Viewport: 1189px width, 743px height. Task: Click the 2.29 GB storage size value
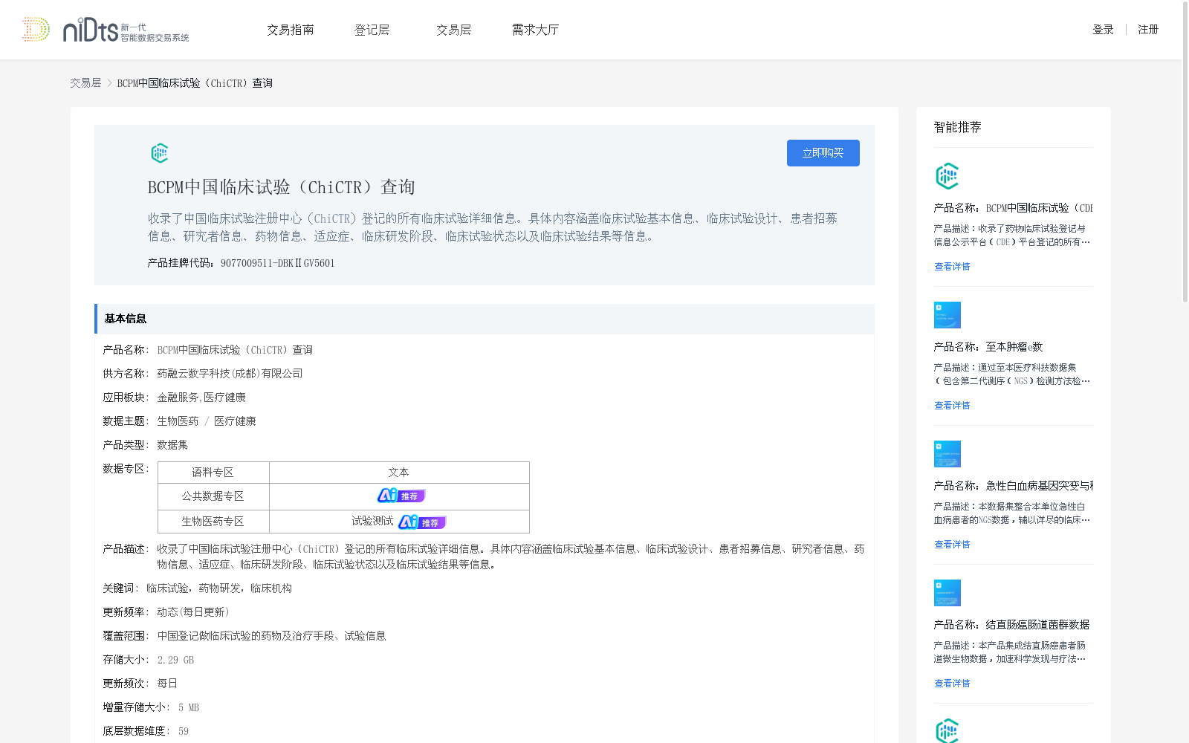point(175,660)
